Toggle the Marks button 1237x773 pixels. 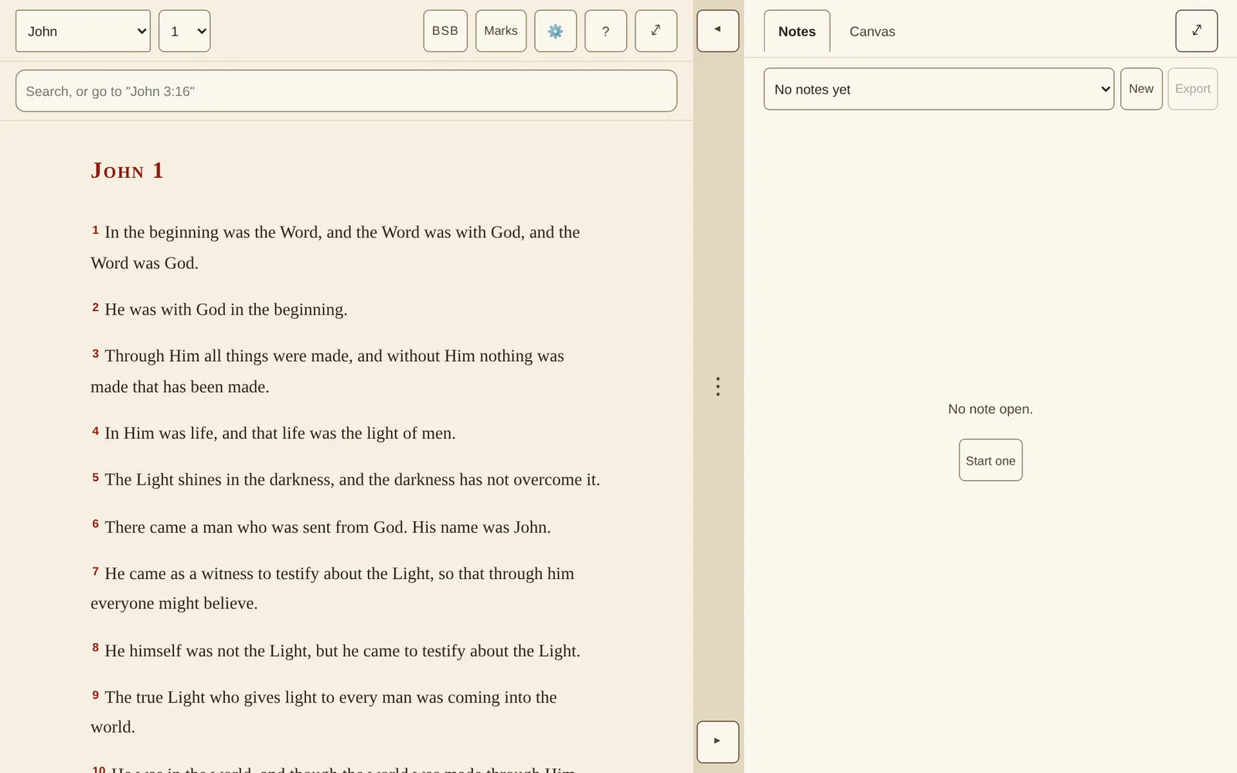[x=501, y=31]
